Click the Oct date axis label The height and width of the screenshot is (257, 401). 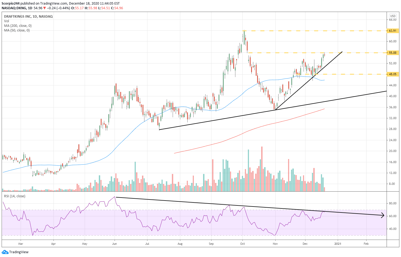242,244
